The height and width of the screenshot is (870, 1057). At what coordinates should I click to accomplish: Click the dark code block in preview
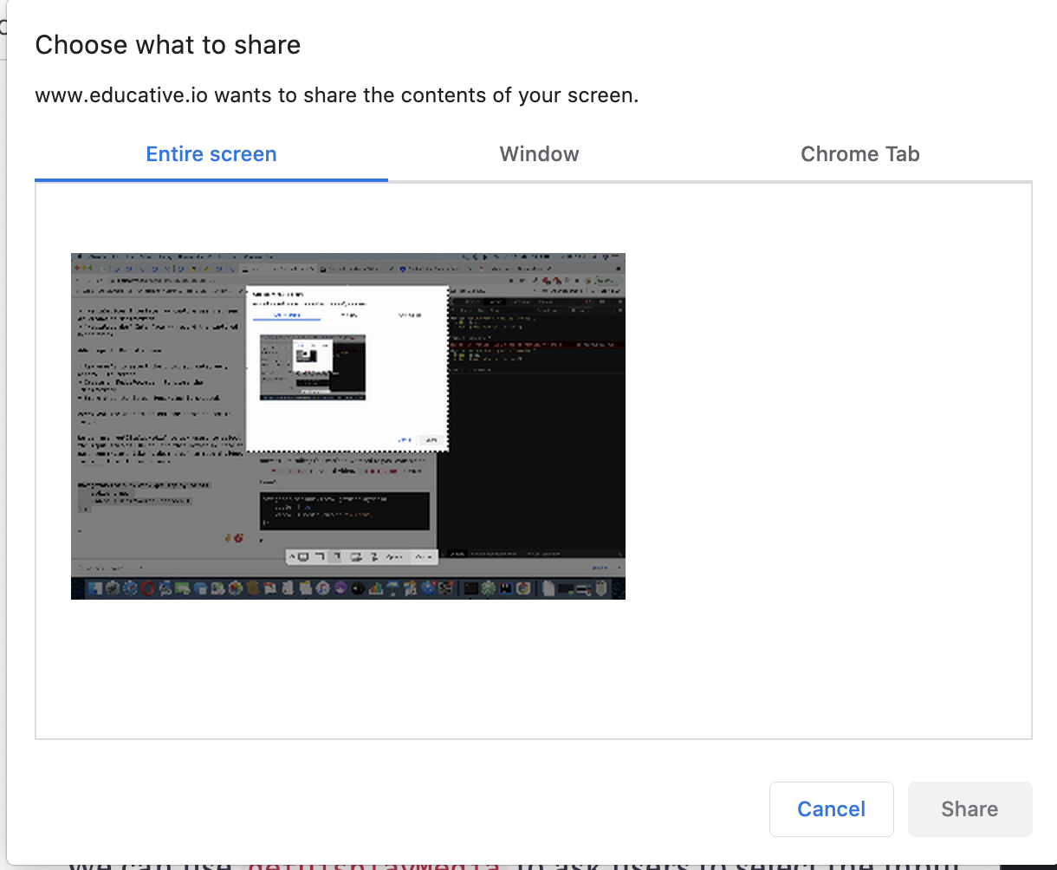tap(344, 510)
